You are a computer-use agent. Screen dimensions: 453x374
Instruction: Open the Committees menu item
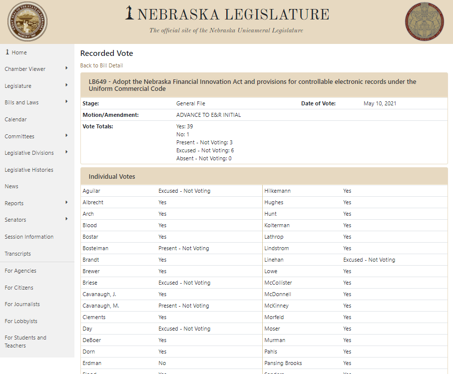tap(19, 137)
